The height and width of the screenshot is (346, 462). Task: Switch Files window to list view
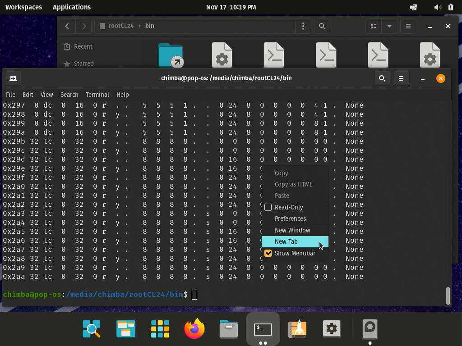coord(374,26)
